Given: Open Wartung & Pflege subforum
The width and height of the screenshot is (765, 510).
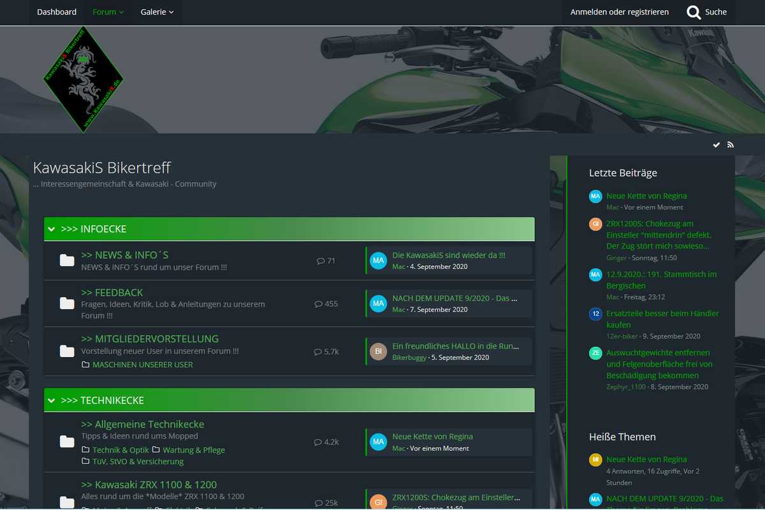Looking at the screenshot, I should pos(194,449).
